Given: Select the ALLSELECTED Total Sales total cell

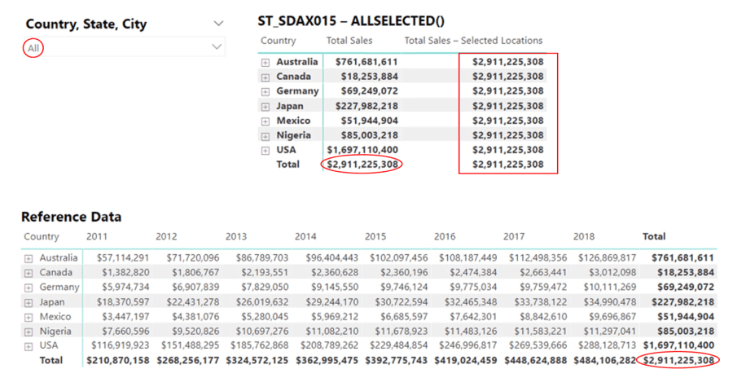Looking at the screenshot, I should [362, 165].
